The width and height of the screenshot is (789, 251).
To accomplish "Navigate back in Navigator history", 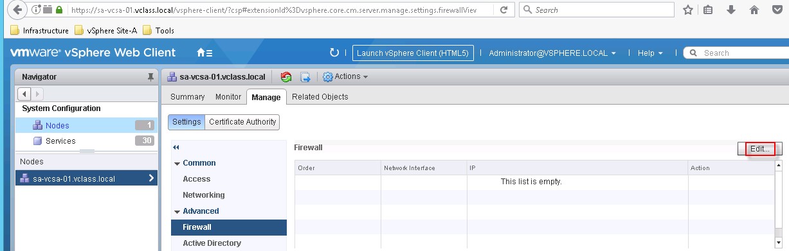I will coord(25,94).
